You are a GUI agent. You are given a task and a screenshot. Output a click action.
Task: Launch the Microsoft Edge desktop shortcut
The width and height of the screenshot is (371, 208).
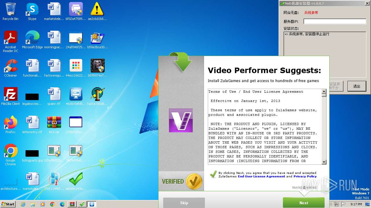32,40
